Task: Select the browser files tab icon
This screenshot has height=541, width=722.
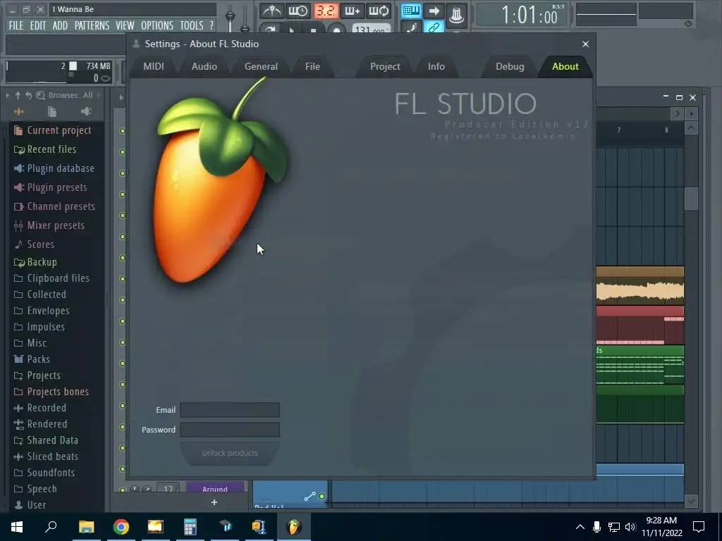Action: click(52, 112)
